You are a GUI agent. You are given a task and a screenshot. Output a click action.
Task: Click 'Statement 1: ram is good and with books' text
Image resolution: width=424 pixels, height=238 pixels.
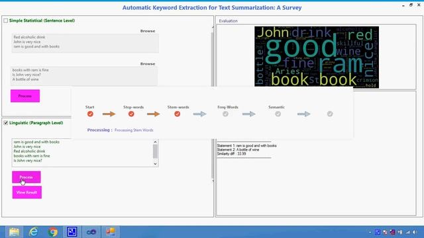(x=247, y=145)
